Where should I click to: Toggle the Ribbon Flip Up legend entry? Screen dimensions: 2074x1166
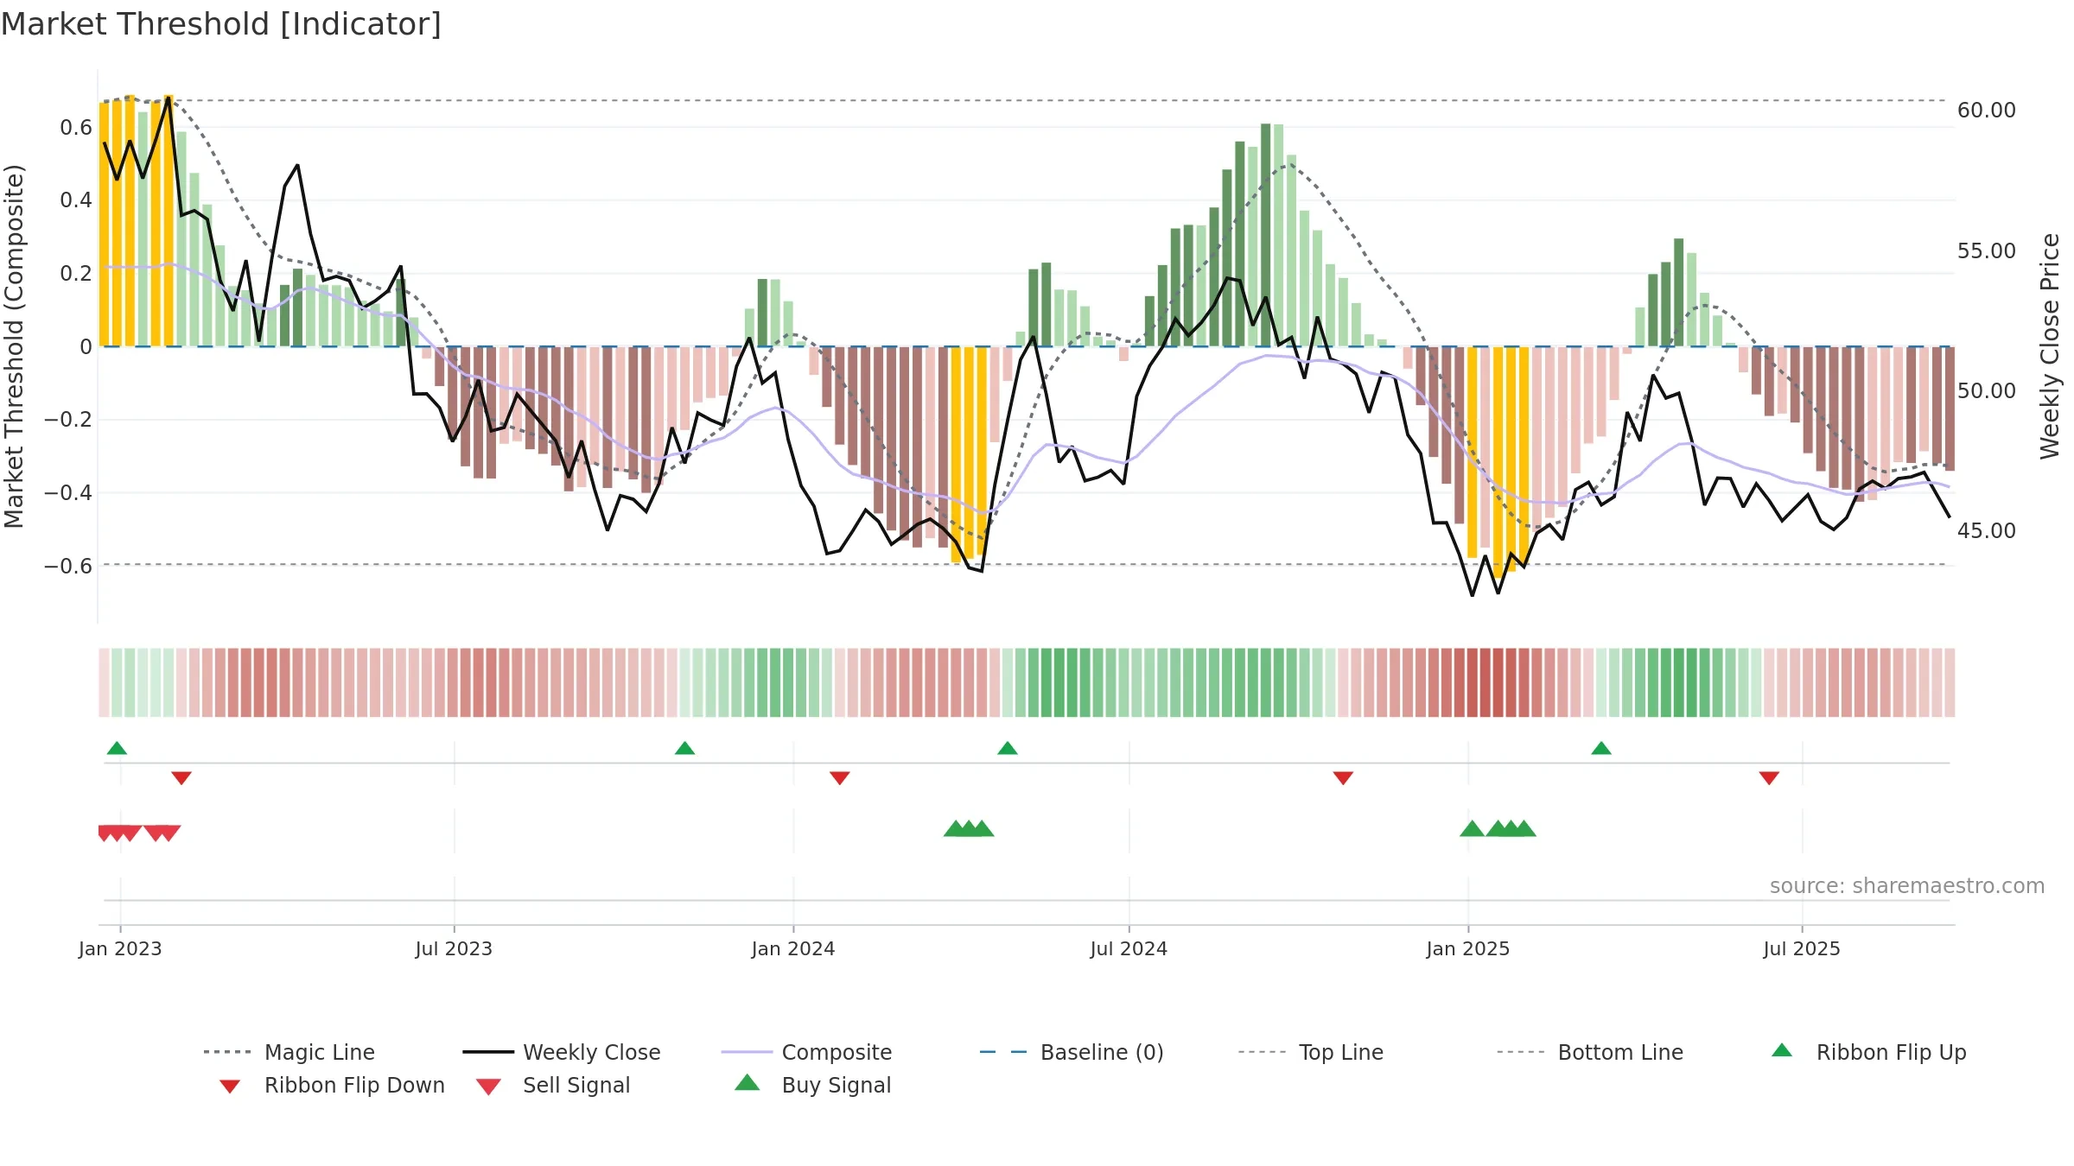(1868, 1052)
